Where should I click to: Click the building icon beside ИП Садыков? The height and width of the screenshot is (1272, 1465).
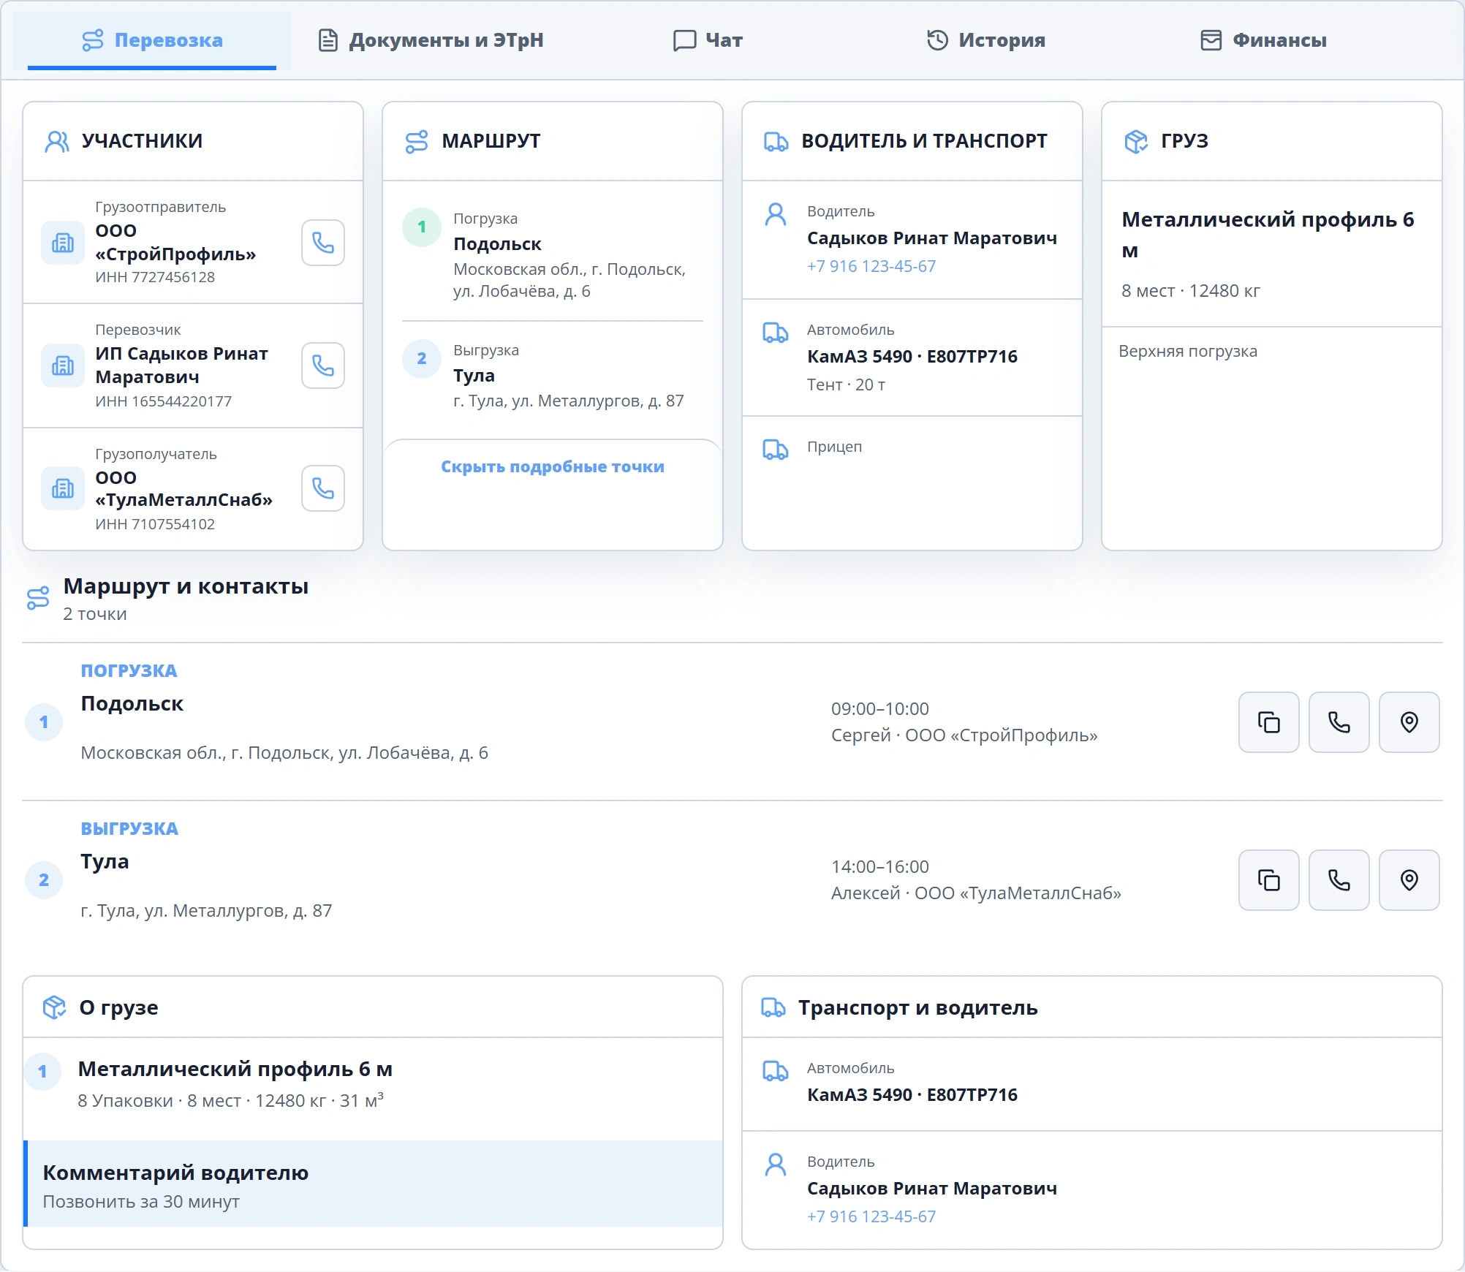[63, 366]
